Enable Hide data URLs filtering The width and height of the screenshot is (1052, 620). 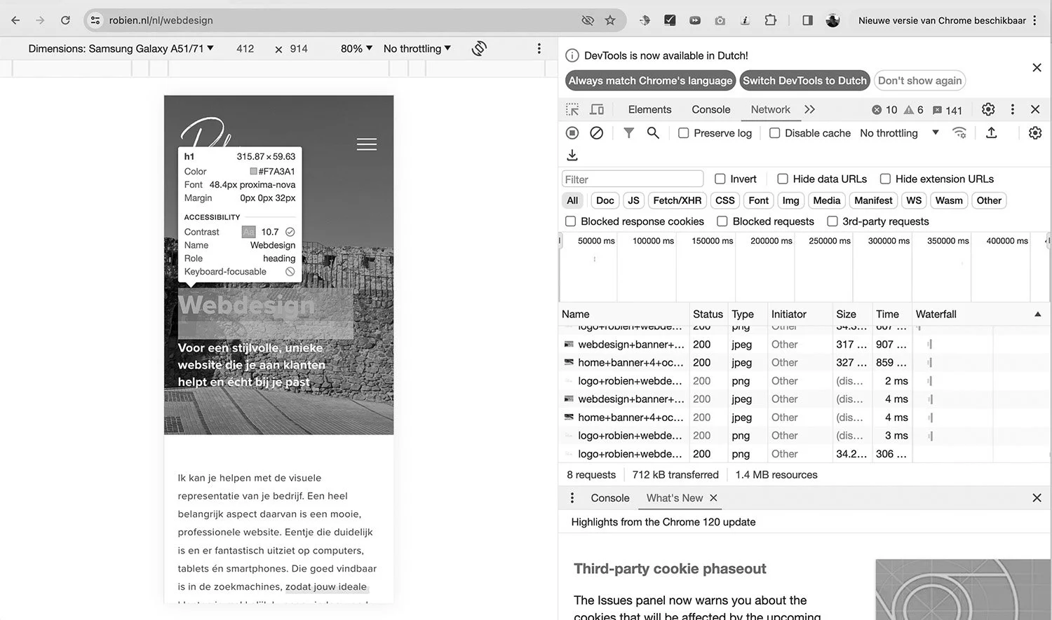(782, 179)
